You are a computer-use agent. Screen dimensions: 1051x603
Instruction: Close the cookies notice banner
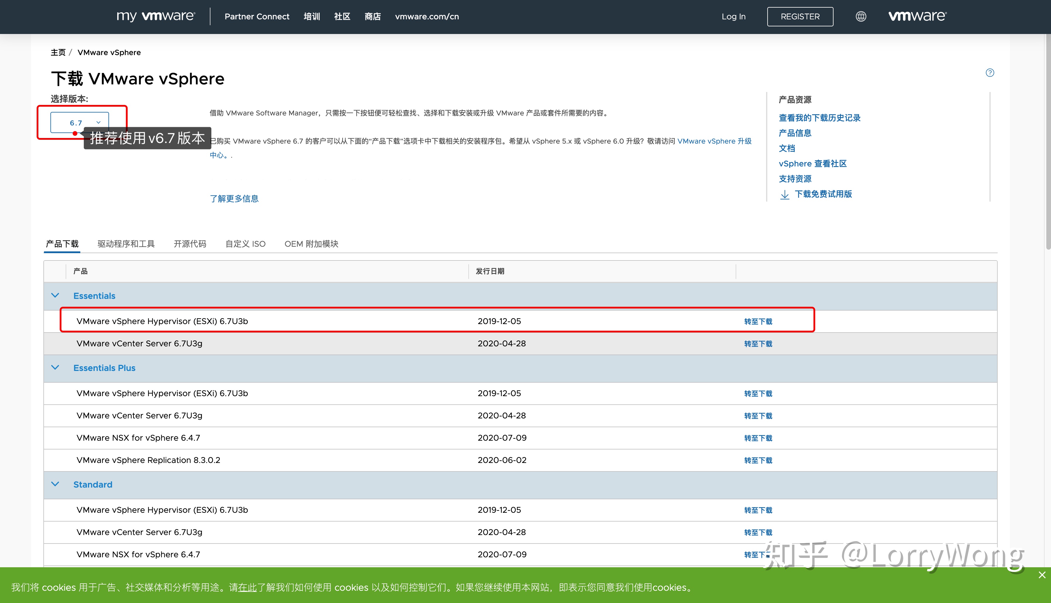point(1042,575)
